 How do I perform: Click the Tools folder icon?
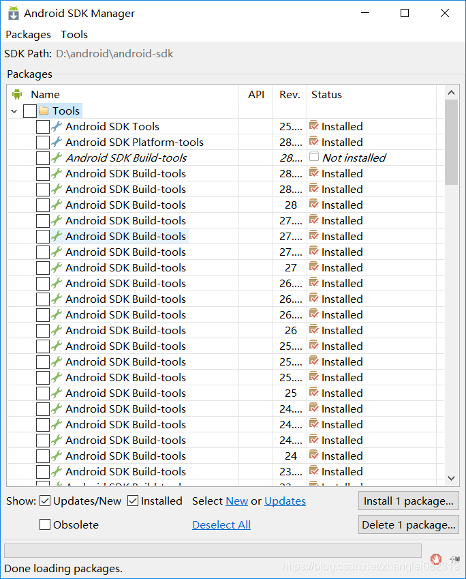(x=44, y=110)
